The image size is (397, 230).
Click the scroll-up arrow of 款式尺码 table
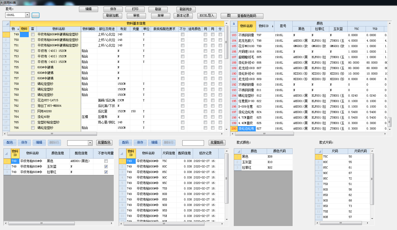click(x=372, y=151)
